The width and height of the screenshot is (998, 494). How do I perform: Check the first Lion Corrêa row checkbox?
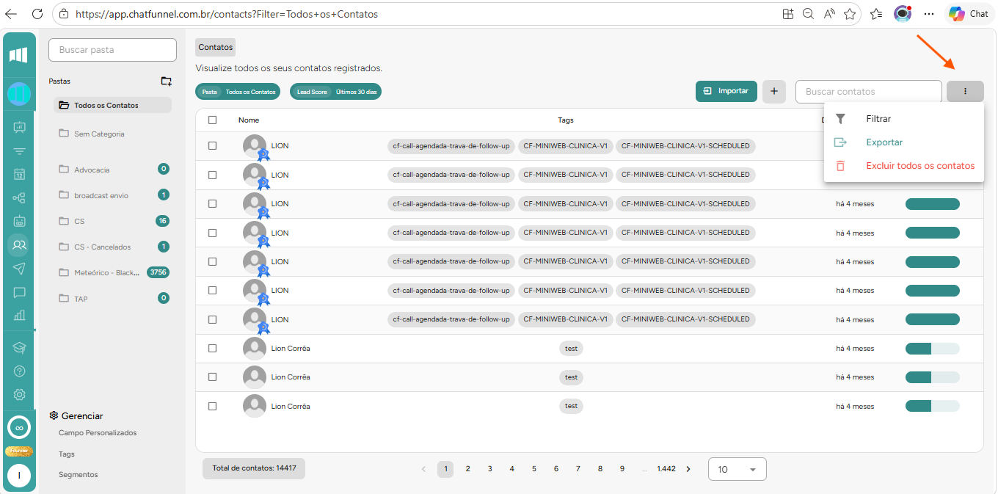[x=213, y=348]
